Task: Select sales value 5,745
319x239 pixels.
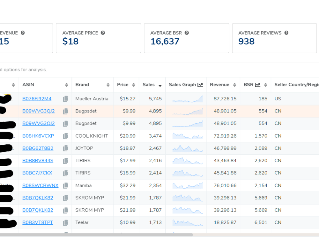Action: [155, 99]
